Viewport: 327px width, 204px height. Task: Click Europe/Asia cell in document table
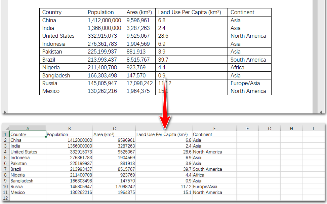(249, 83)
